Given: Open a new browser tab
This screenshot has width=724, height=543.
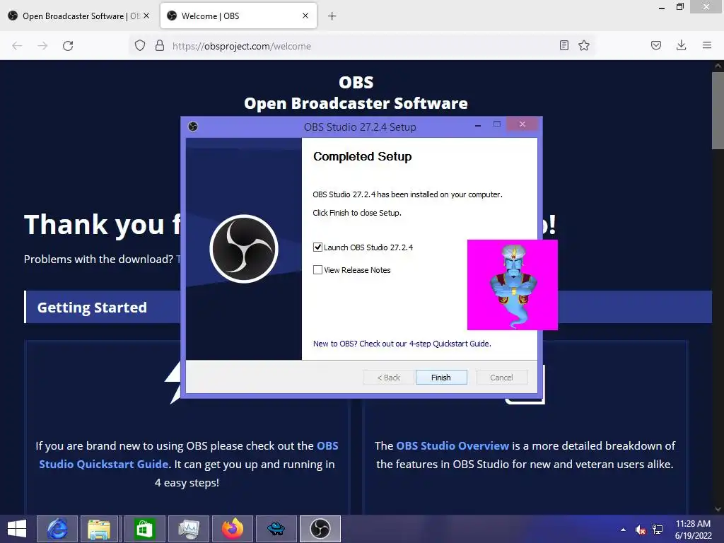Looking at the screenshot, I should 332,16.
